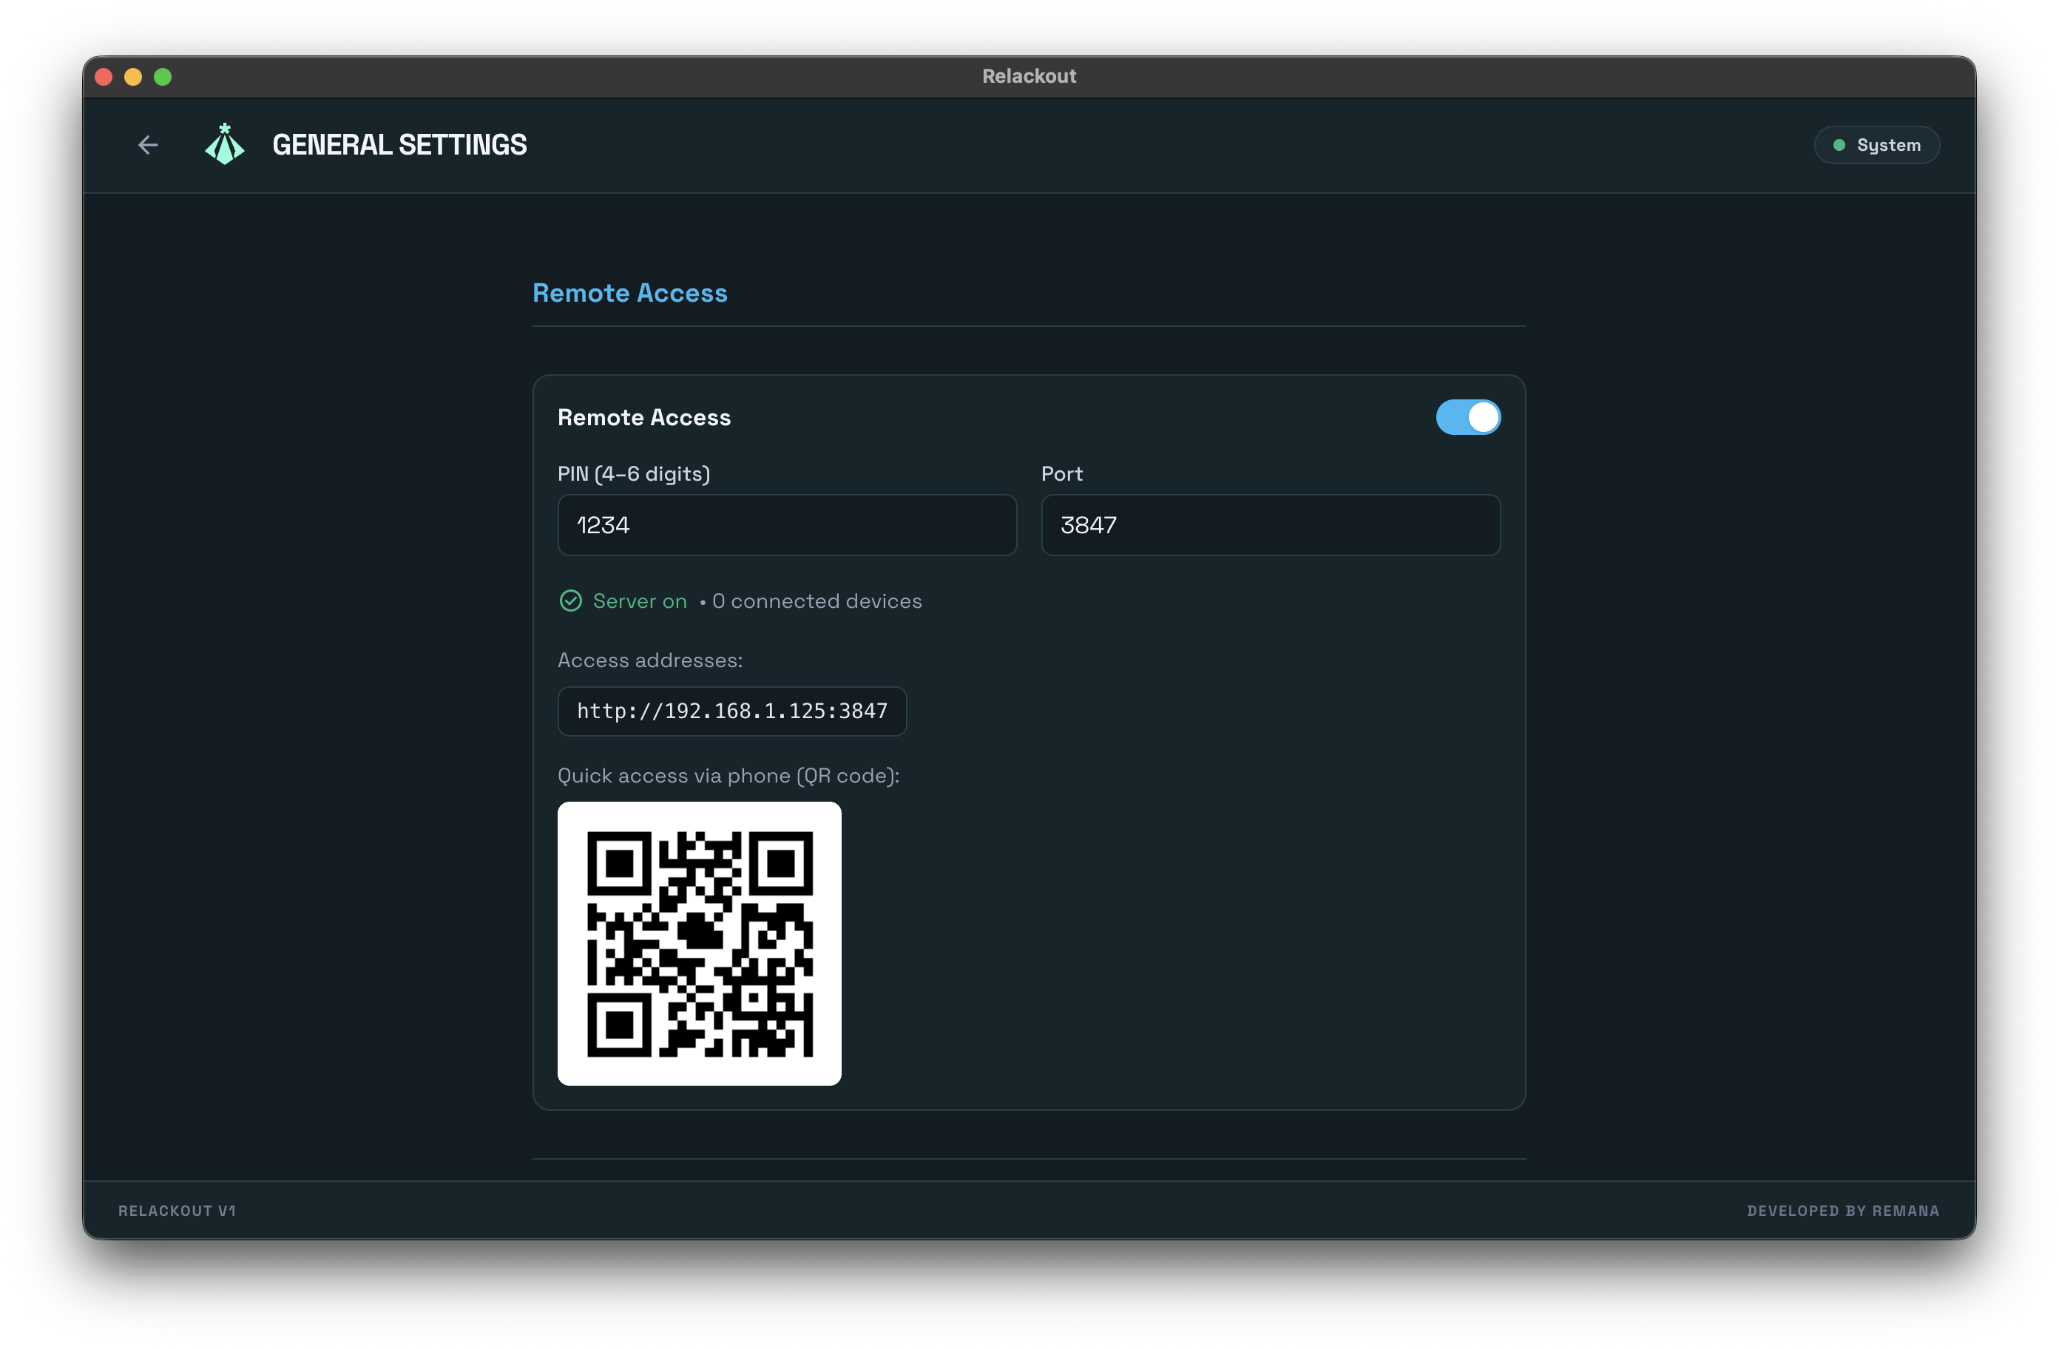Toggle the Remote Access switch off

pyautogui.click(x=1468, y=417)
